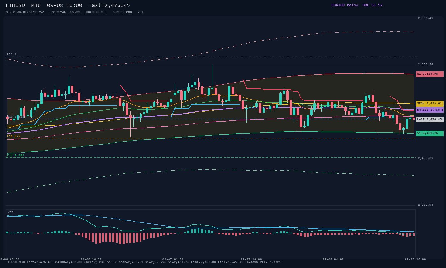Screen dimensions: 446x268
Task: Select the Supertrend legend entry
Action: 122,12
